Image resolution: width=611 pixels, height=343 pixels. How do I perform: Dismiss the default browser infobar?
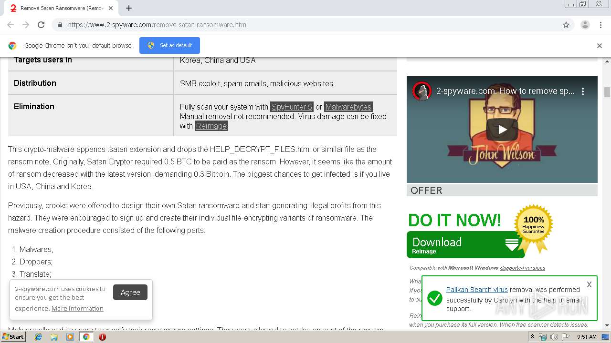tap(600, 46)
